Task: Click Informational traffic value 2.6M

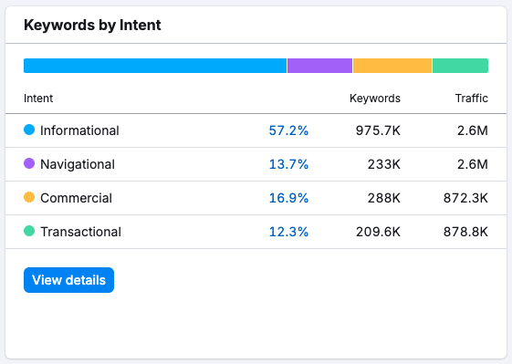Action: coord(473,130)
